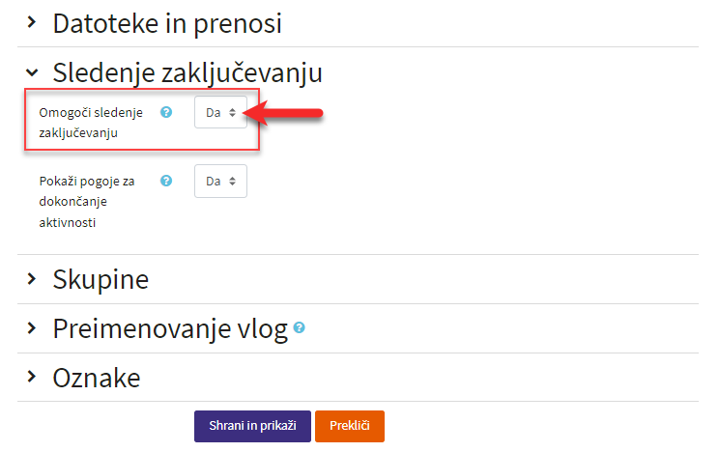Open help icon beside Preimenovanje vlog
719x452 pixels.
click(x=299, y=327)
